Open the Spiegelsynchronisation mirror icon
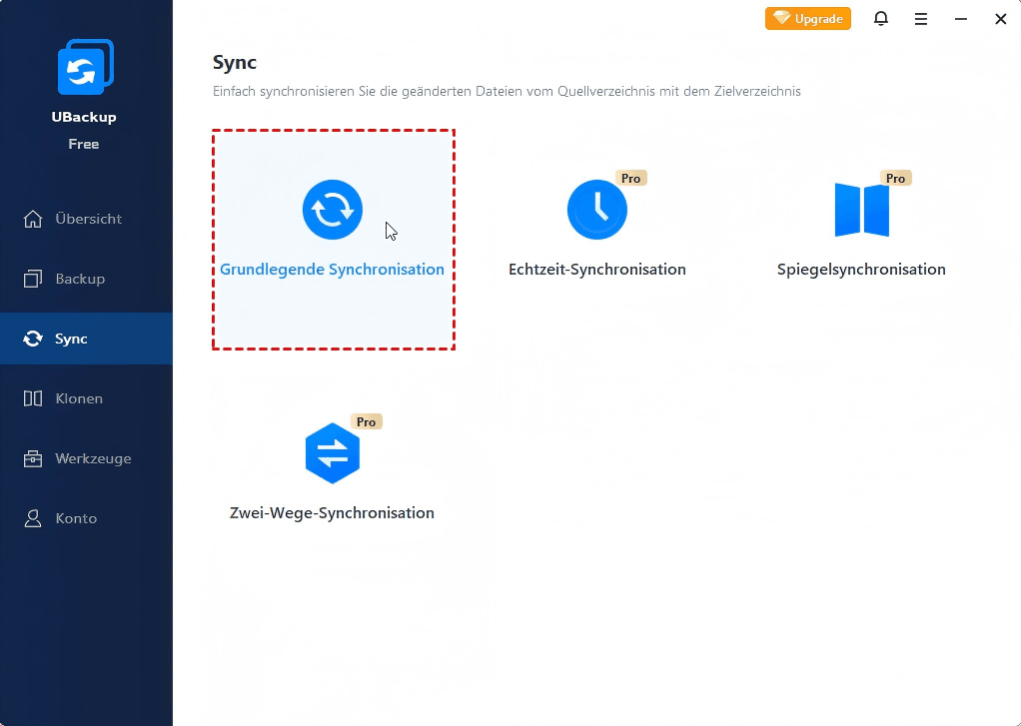The image size is (1021, 726). [861, 210]
